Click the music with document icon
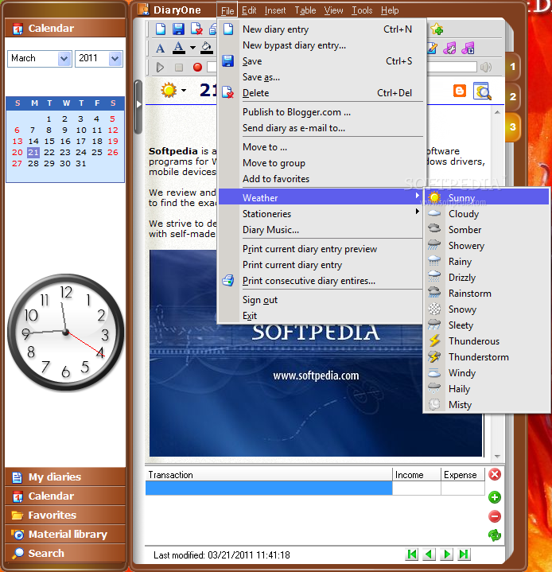 [468, 49]
